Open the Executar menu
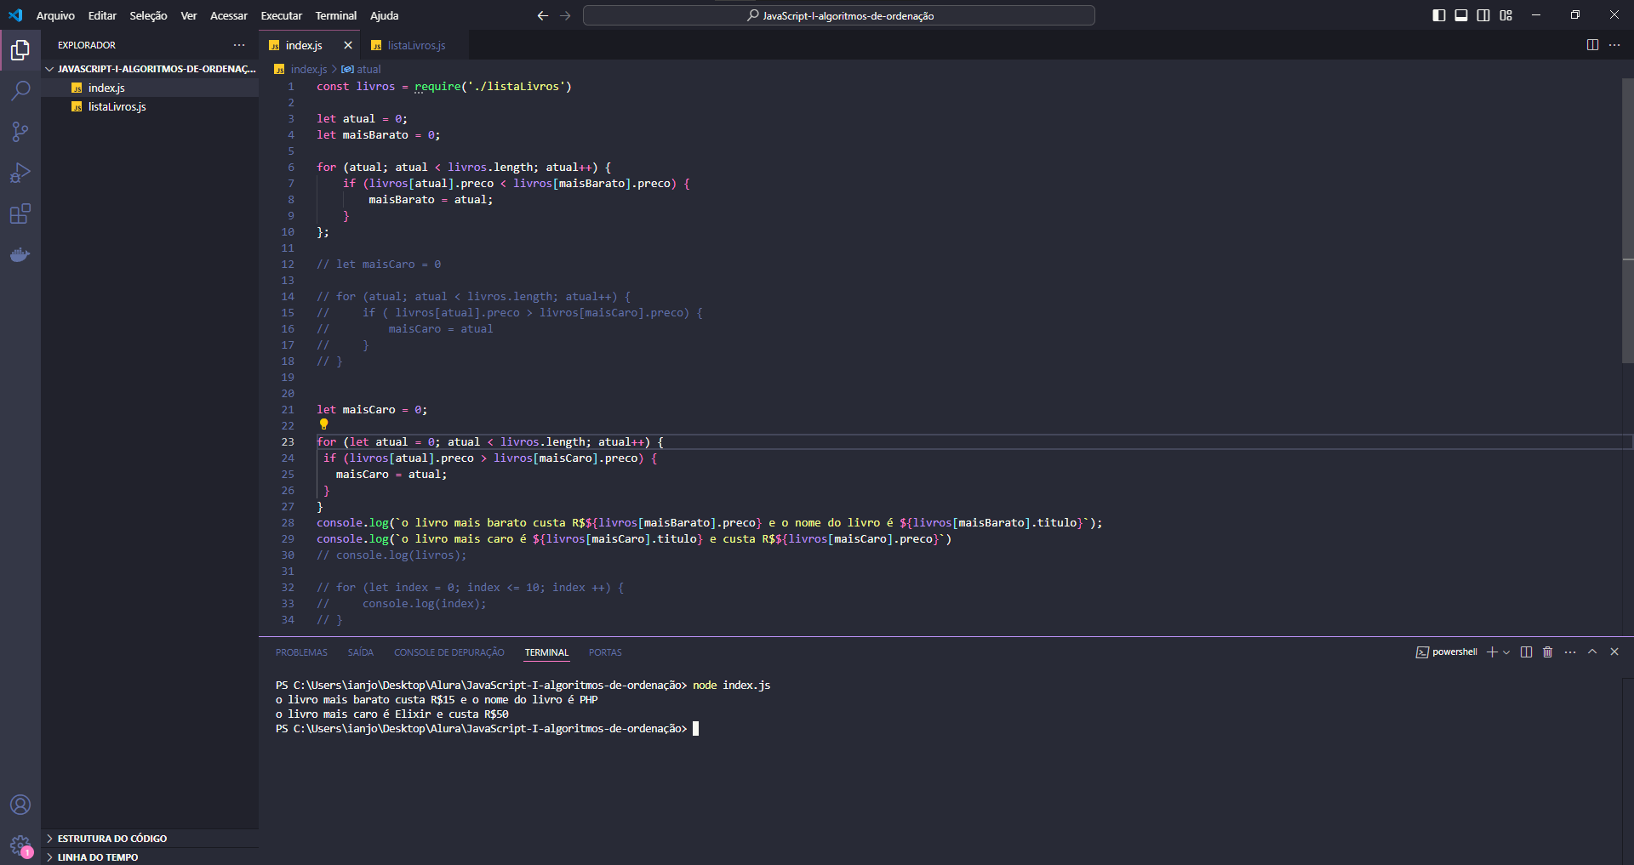 point(281,15)
